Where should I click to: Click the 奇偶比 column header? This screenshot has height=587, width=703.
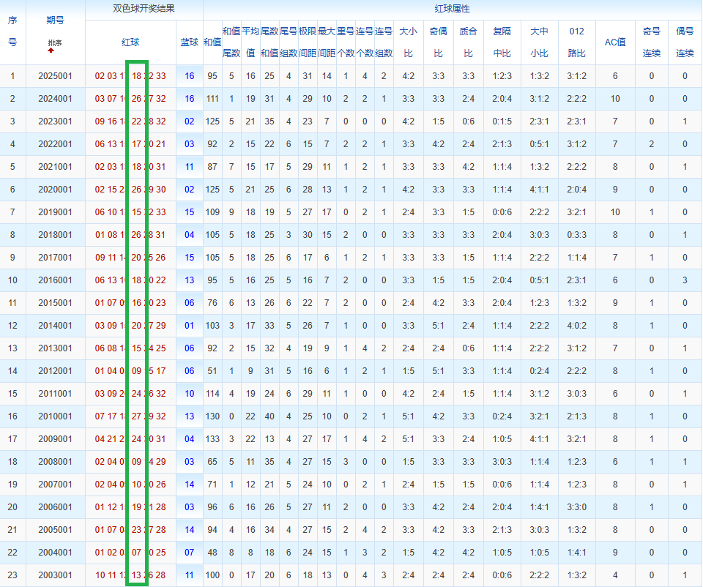438,42
